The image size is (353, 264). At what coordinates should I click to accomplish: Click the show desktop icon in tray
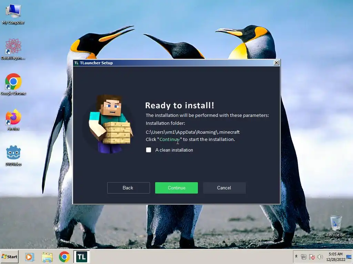349,256
